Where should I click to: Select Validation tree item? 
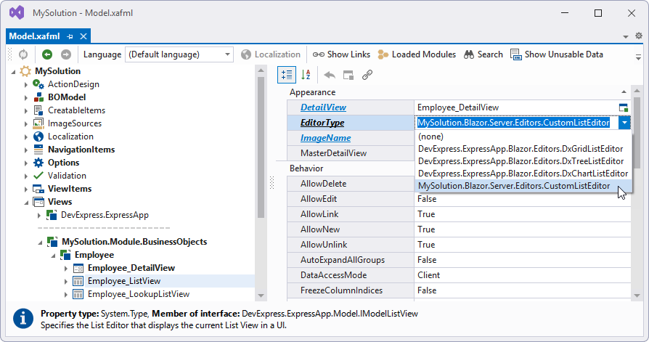(x=67, y=176)
